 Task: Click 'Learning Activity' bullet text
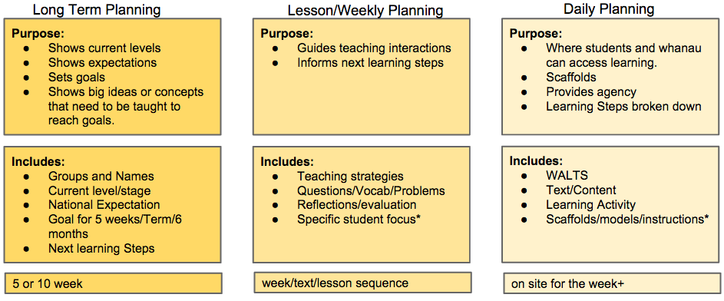click(590, 204)
